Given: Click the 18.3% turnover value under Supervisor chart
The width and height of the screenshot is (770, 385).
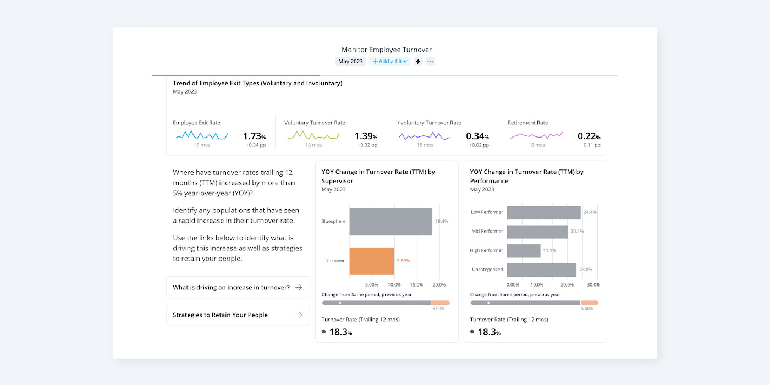Looking at the screenshot, I should (x=340, y=332).
